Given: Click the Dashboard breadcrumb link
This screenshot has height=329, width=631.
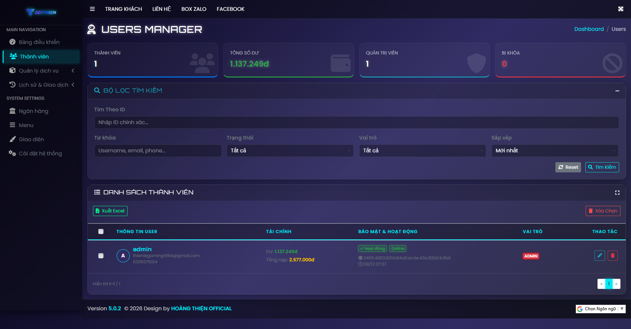Looking at the screenshot, I should click(x=589, y=29).
